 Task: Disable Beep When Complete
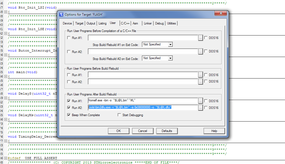pos(69,115)
